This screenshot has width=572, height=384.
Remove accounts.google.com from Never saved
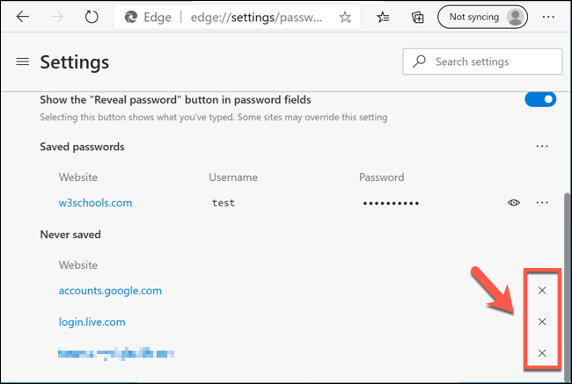(542, 291)
